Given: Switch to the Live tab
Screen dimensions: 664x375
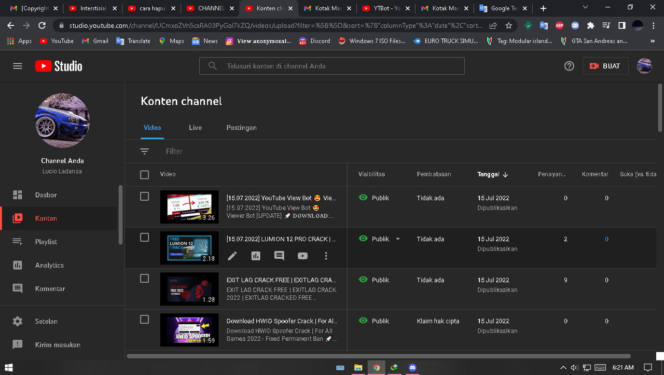Looking at the screenshot, I should (195, 128).
